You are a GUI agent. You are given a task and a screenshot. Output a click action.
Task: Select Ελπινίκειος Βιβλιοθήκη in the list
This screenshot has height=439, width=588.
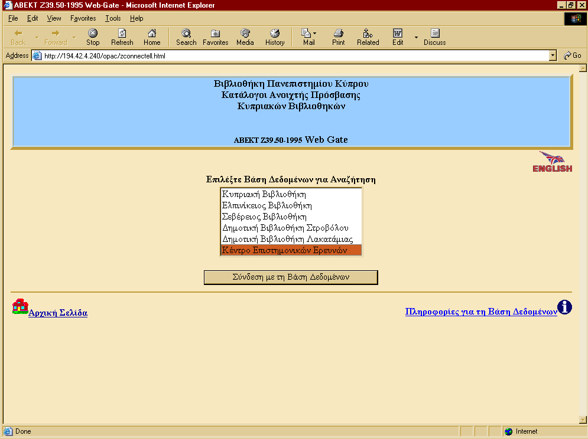pos(291,205)
